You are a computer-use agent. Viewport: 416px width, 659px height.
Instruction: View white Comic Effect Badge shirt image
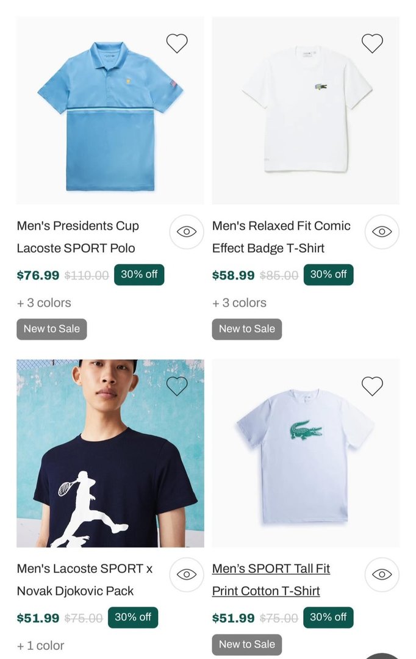click(x=306, y=110)
